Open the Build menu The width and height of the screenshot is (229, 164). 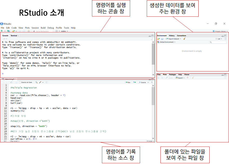pos(43,28)
